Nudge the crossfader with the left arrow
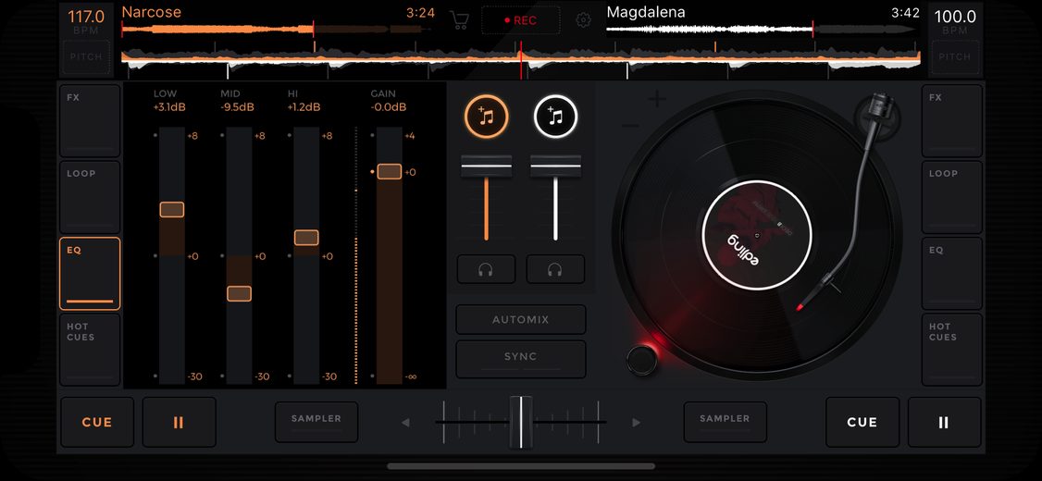Image resolution: width=1042 pixels, height=481 pixels. tap(405, 423)
